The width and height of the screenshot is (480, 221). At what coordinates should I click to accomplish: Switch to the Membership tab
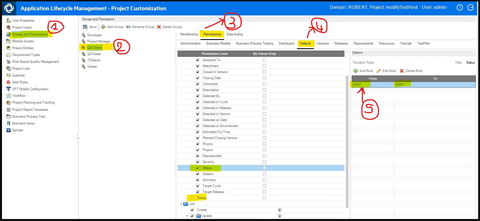pyautogui.click(x=189, y=34)
